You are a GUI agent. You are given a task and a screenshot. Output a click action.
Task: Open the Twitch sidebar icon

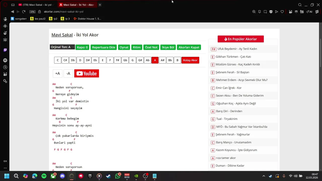point(5,50)
